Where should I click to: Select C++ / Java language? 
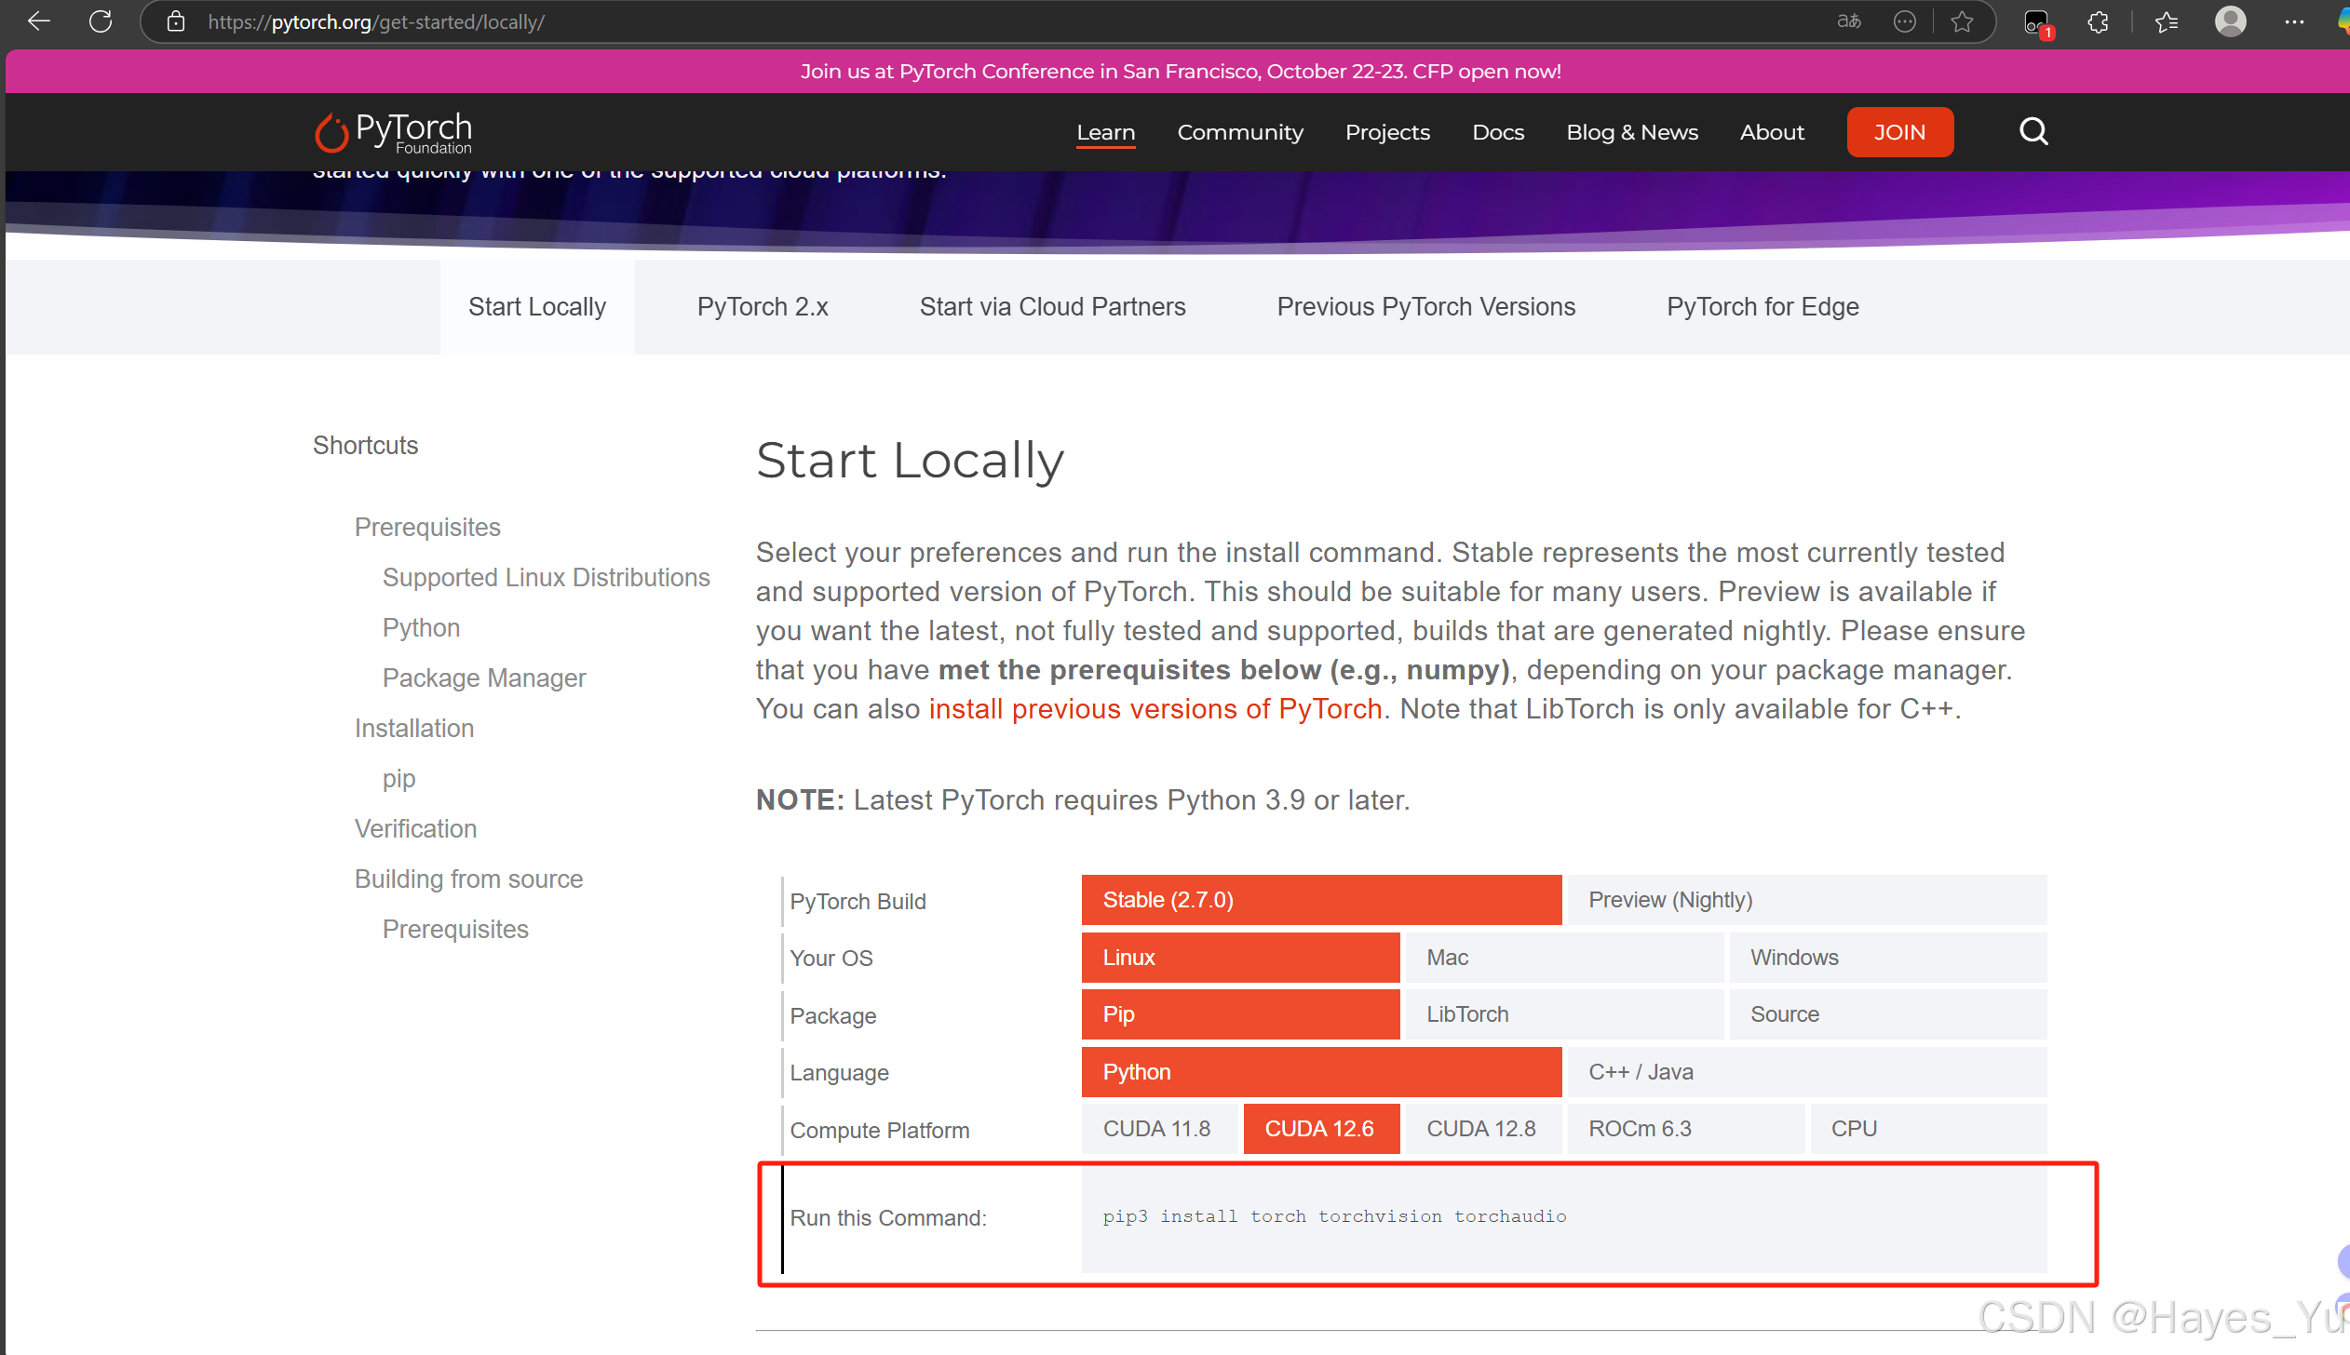1806,1072
